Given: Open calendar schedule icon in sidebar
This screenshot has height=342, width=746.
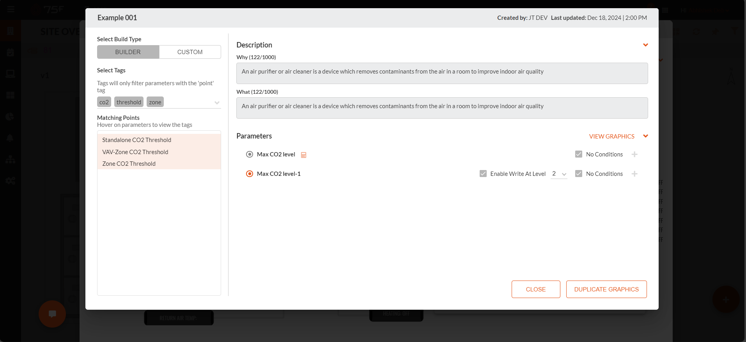Looking at the screenshot, I should point(10,53).
